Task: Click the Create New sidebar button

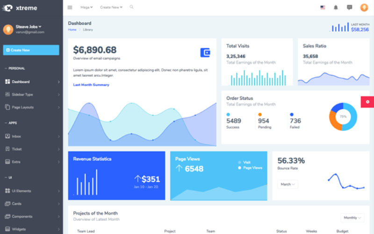Action: 31,50
